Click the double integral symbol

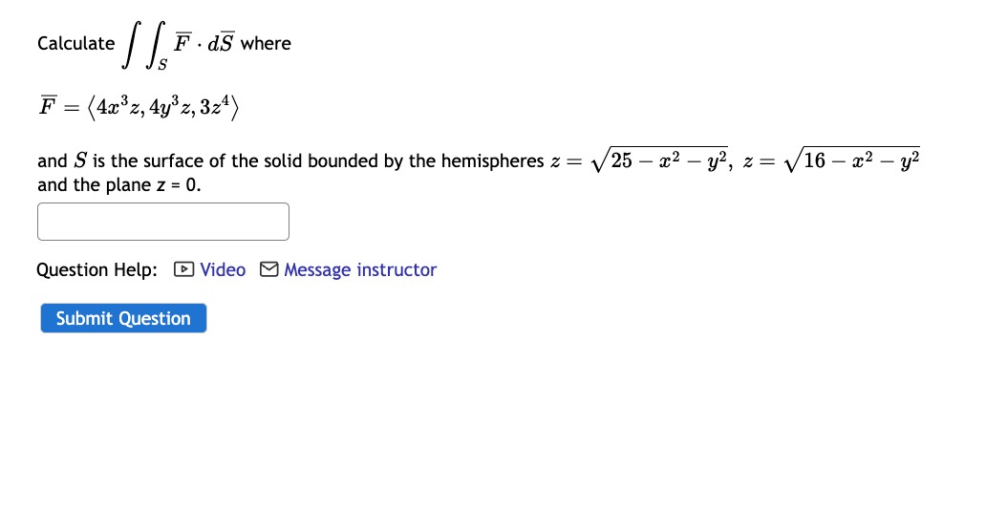(x=143, y=44)
